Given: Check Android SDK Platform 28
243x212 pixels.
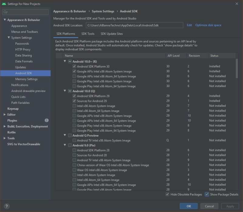Looking at the screenshot, I should coord(74,150).
